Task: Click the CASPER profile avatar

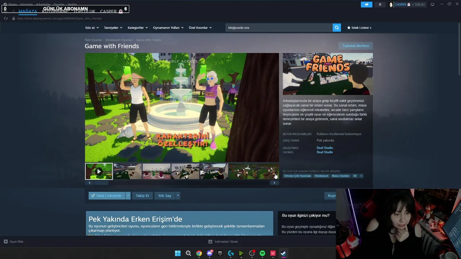Action: tap(391, 5)
